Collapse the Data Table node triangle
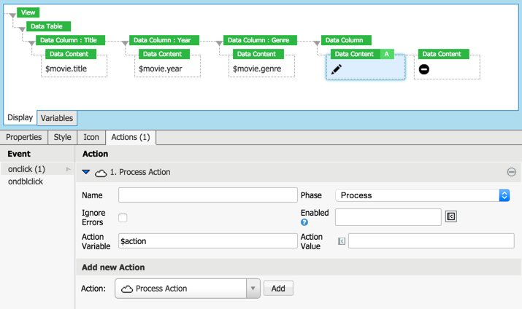 pyautogui.click(x=22, y=29)
